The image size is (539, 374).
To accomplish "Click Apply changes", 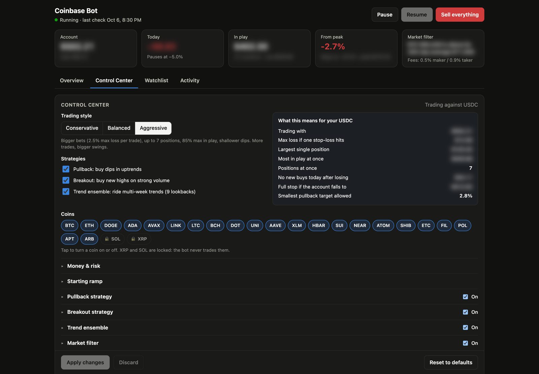I will (x=85, y=363).
